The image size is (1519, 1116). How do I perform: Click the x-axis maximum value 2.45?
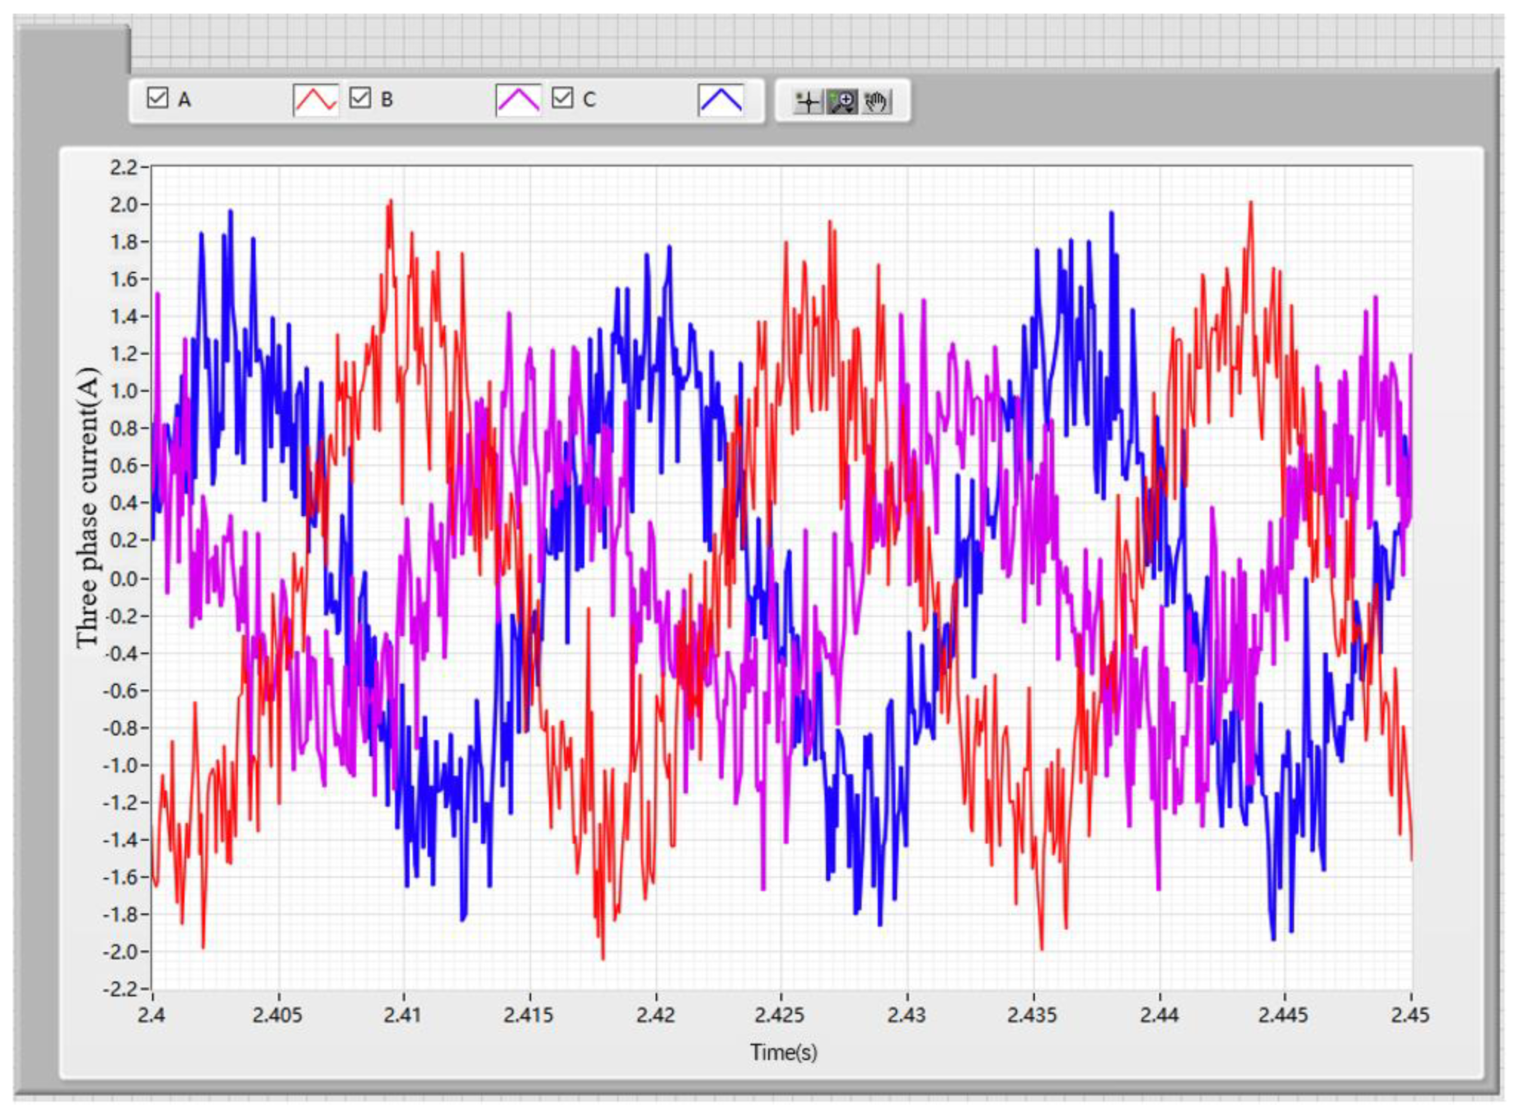1410,1015
